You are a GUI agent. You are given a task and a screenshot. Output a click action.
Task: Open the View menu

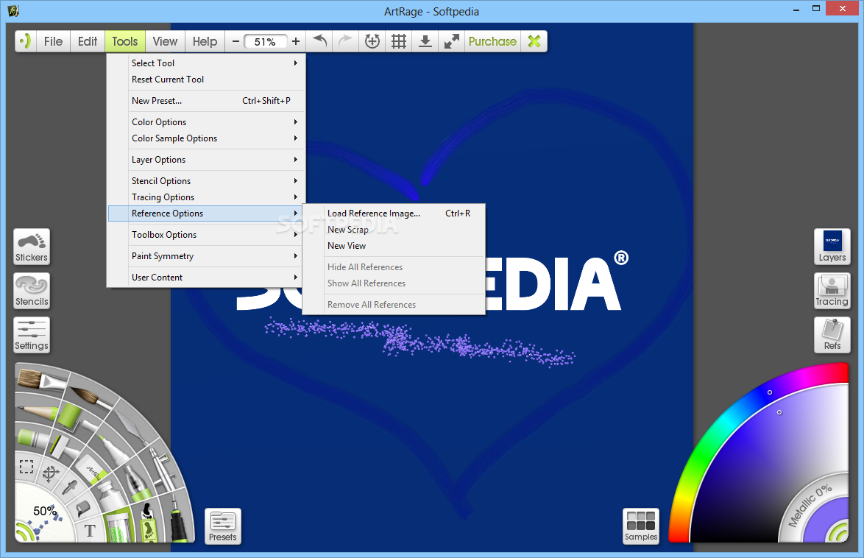point(165,41)
